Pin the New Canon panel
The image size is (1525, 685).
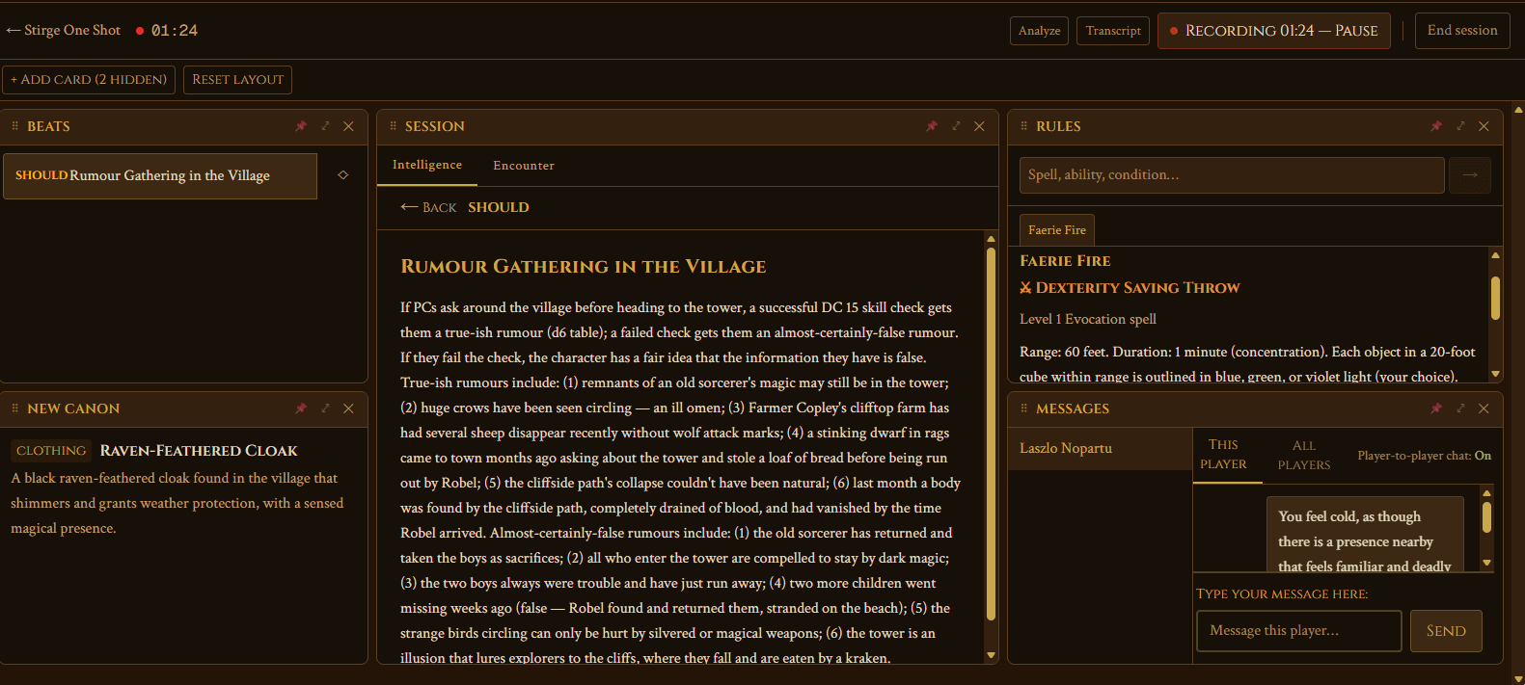[x=301, y=408]
